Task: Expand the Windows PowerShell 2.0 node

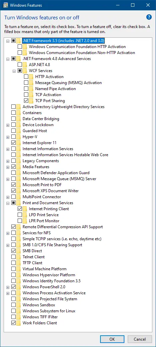Action: tap(8, 287)
